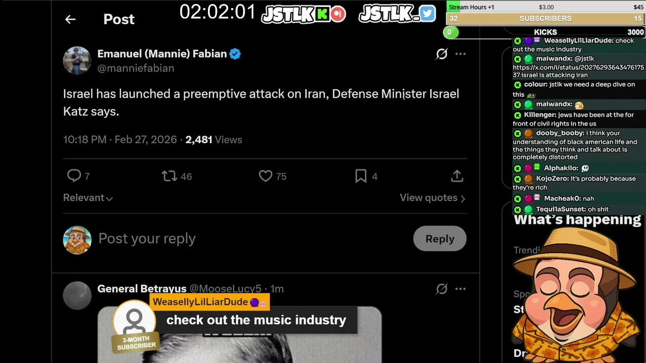
Task: Expand the Relevant sort dropdown
Action: click(88, 198)
